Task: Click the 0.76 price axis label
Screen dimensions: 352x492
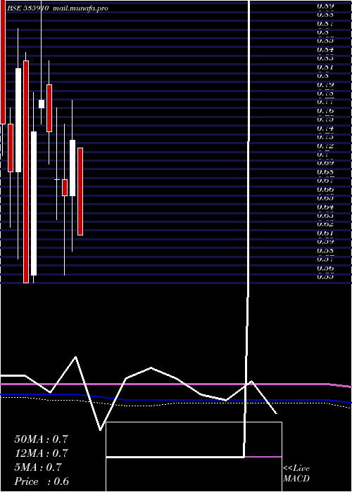Action: 325,111
